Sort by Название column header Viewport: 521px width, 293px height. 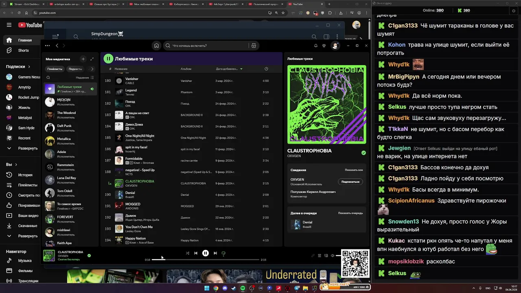click(x=121, y=69)
